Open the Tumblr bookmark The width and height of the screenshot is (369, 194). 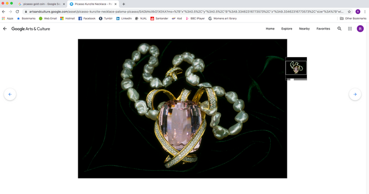coord(105,18)
